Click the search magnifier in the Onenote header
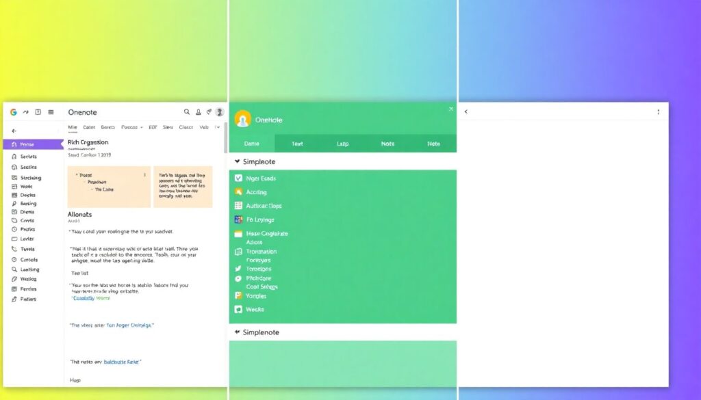 click(187, 112)
